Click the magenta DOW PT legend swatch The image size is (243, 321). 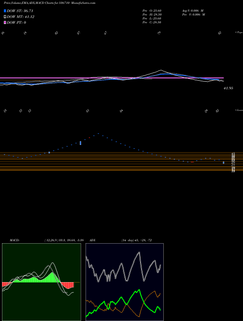[5, 22]
